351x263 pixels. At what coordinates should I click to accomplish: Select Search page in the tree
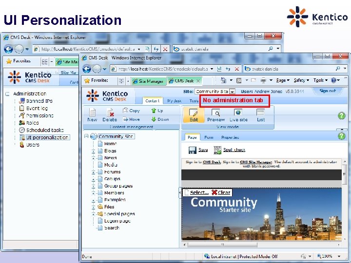coord(112,228)
